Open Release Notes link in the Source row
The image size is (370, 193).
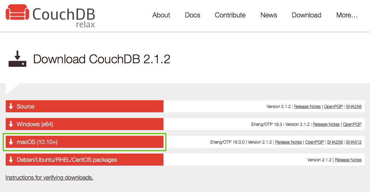307,107
